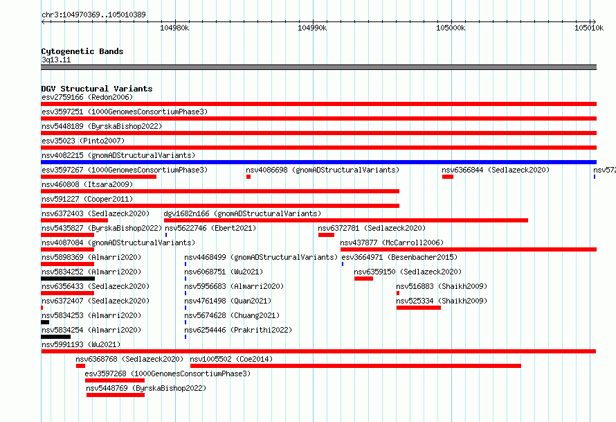Click nsv5898369 (Almarri2020) label
The width and height of the screenshot is (616, 422).
[91, 257]
